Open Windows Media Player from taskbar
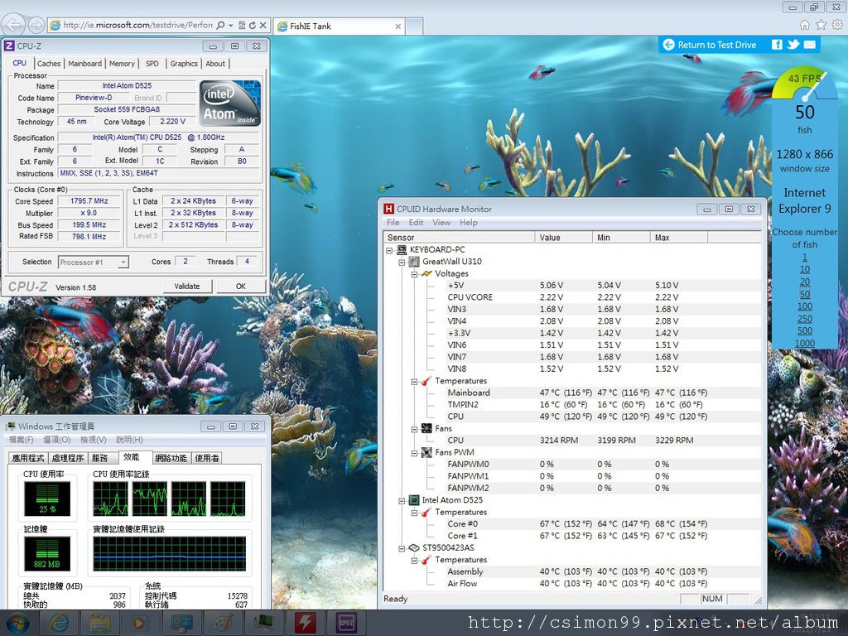The image size is (848, 636). [138, 623]
